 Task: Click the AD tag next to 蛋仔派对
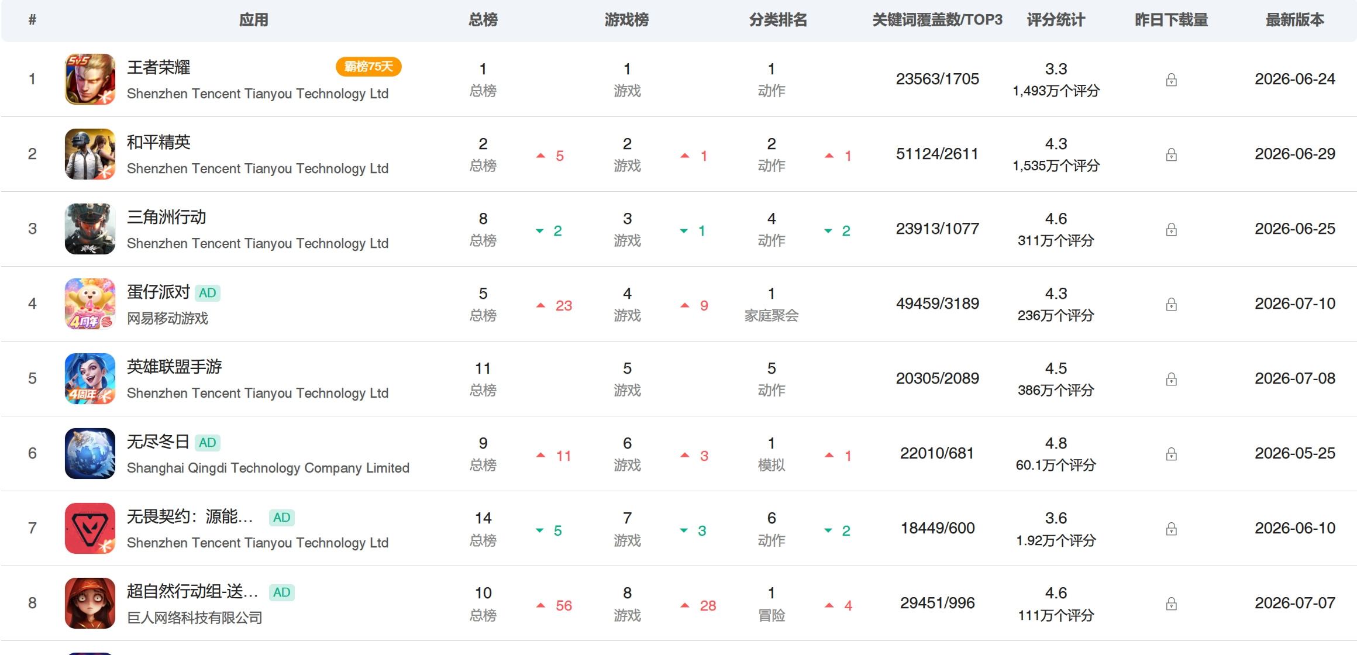(x=208, y=293)
